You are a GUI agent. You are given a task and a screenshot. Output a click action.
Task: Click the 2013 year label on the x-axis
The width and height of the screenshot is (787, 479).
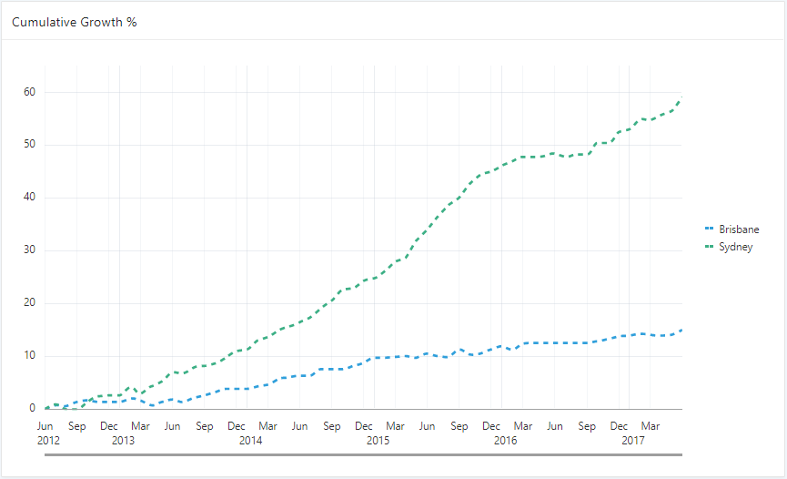[124, 440]
